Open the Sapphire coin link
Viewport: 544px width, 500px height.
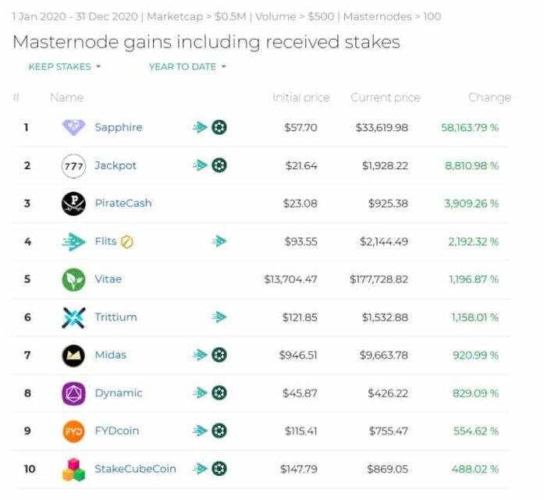[x=119, y=127]
